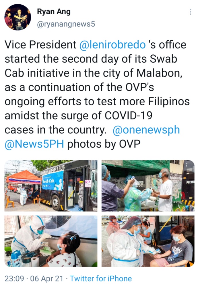
Task: Open the @lenirobredo mention link
Action: click(112, 45)
